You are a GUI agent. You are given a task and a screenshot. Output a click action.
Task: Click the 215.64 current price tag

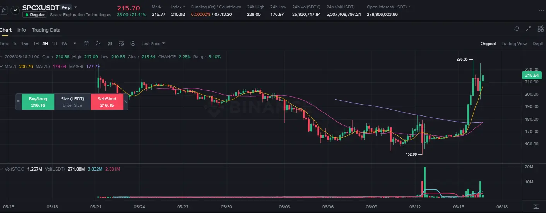532,76
